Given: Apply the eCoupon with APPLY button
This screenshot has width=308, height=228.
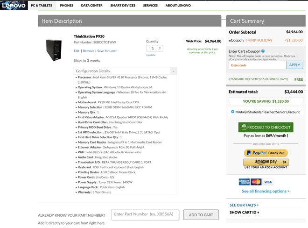Looking at the screenshot, I should point(294,65).
